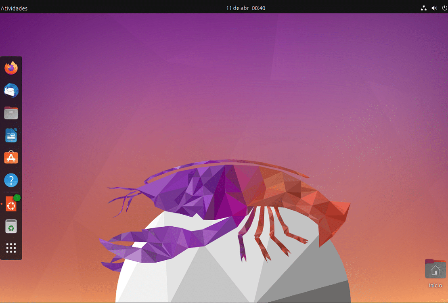
Task: Open the power menu icon
Action: click(x=444, y=8)
